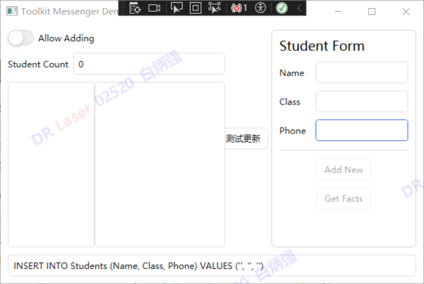This screenshot has height=284, width=424.
Task: Click the Class input field
Action: [362, 101]
